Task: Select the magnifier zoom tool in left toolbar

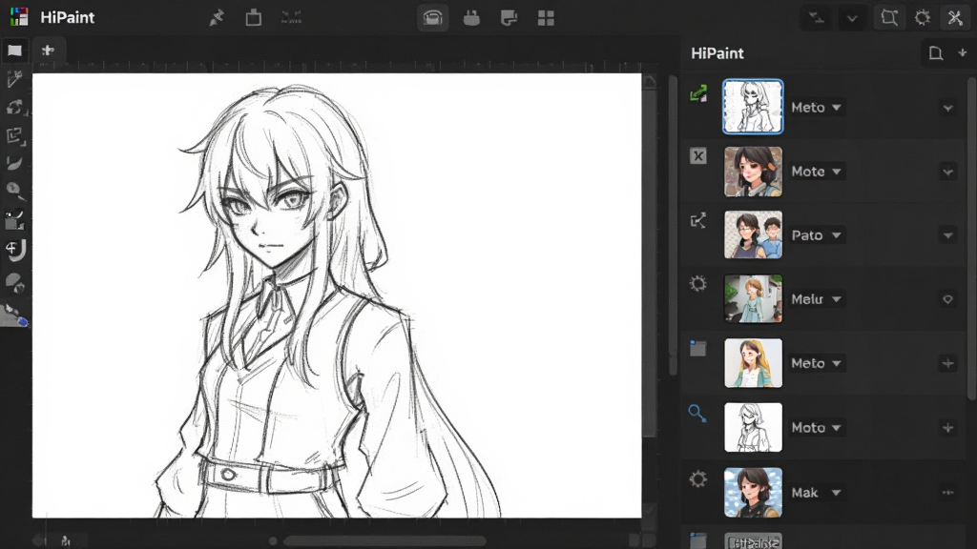Action: pyautogui.click(x=15, y=191)
